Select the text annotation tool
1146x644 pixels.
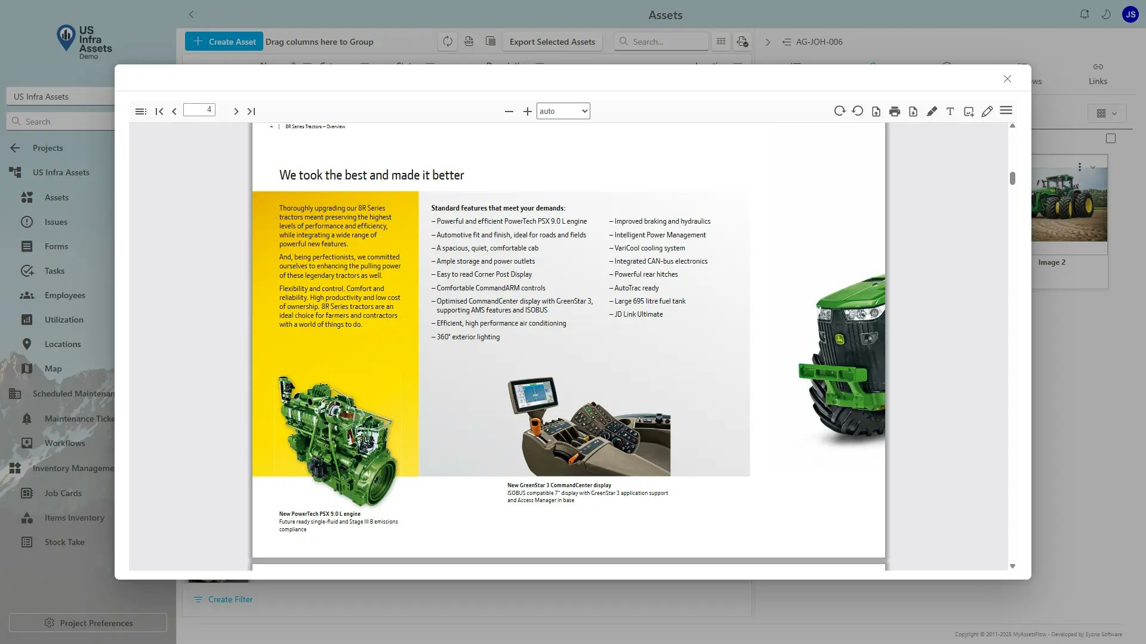coord(950,112)
